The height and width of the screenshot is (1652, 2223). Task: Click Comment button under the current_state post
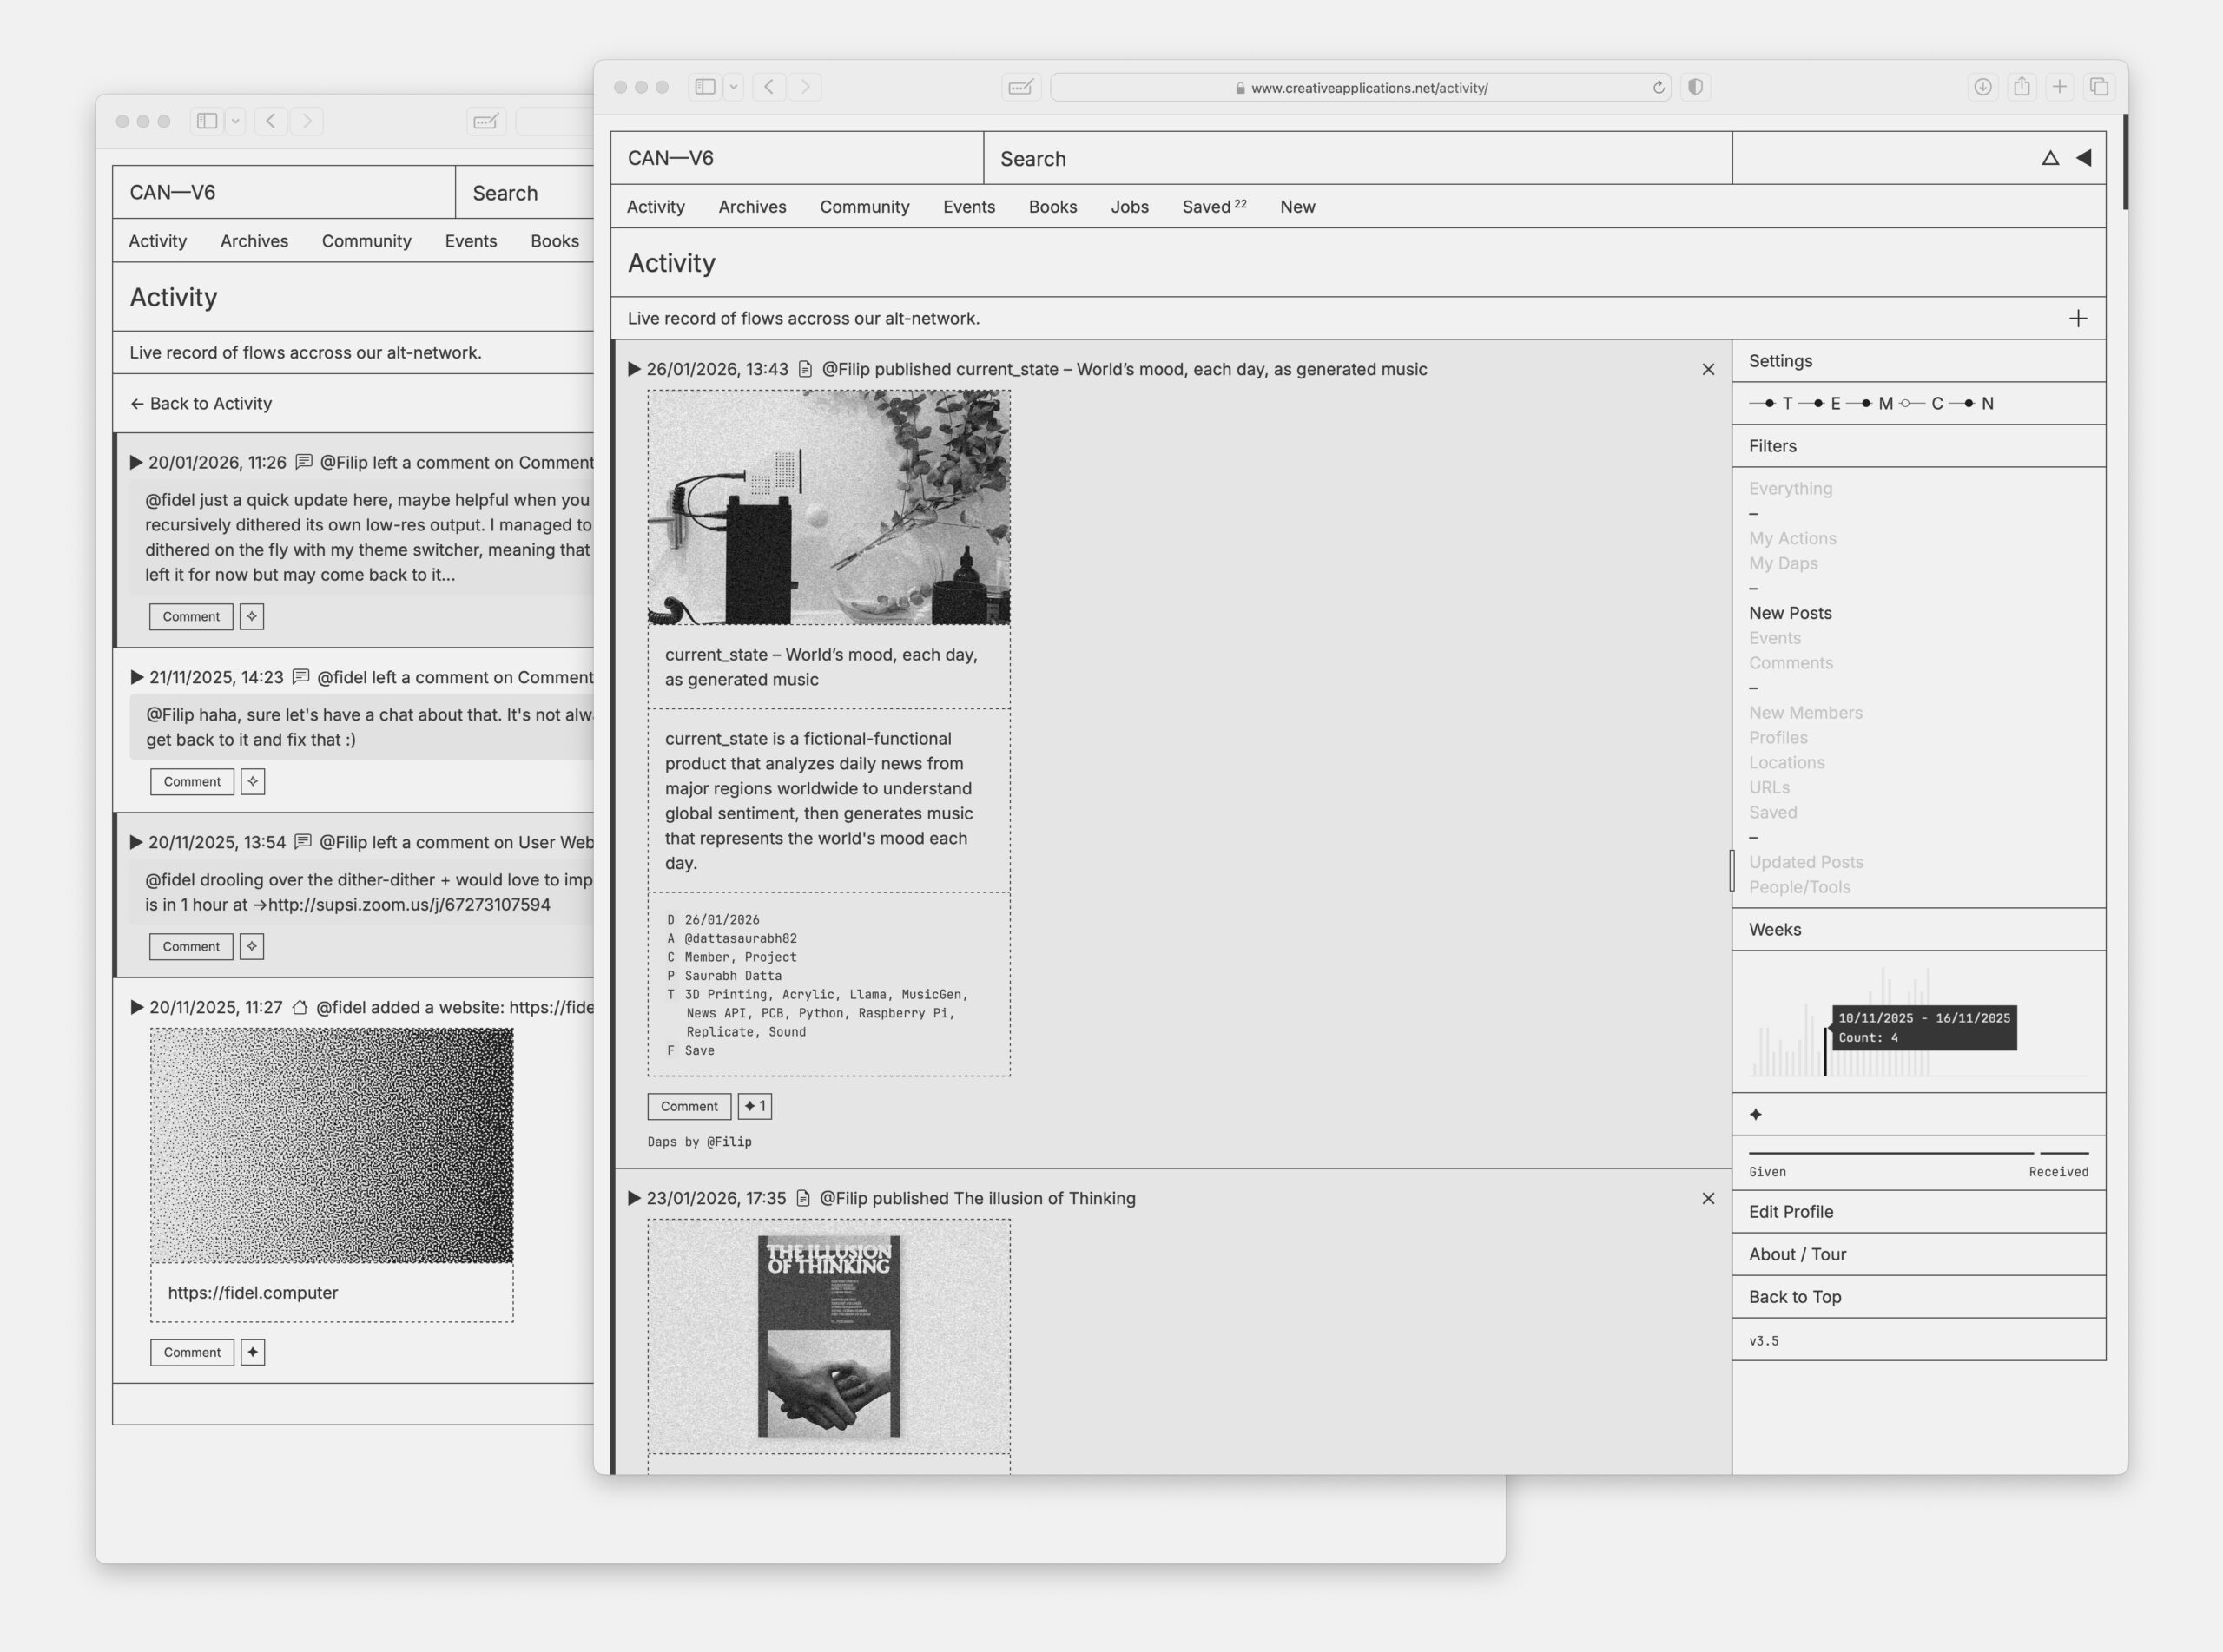click(689, 1106)
